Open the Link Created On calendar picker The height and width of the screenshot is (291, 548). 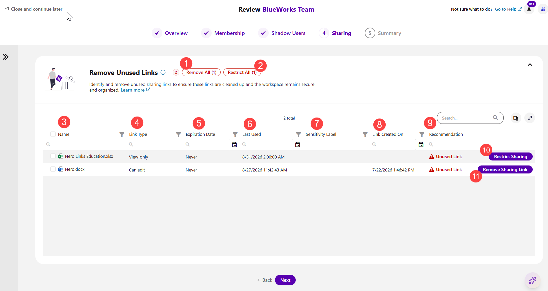pos(421,145)
